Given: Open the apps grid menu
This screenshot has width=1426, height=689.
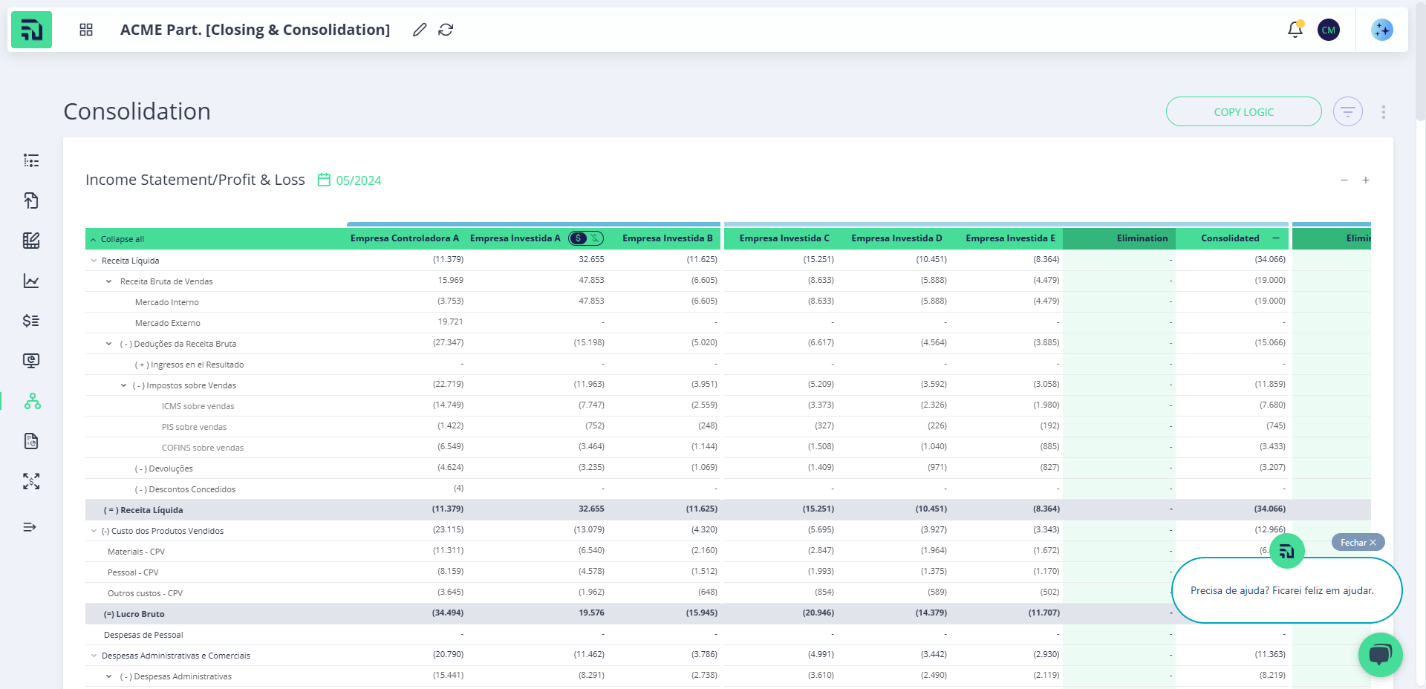Looking at the screenshot, I should click(86, 30).
